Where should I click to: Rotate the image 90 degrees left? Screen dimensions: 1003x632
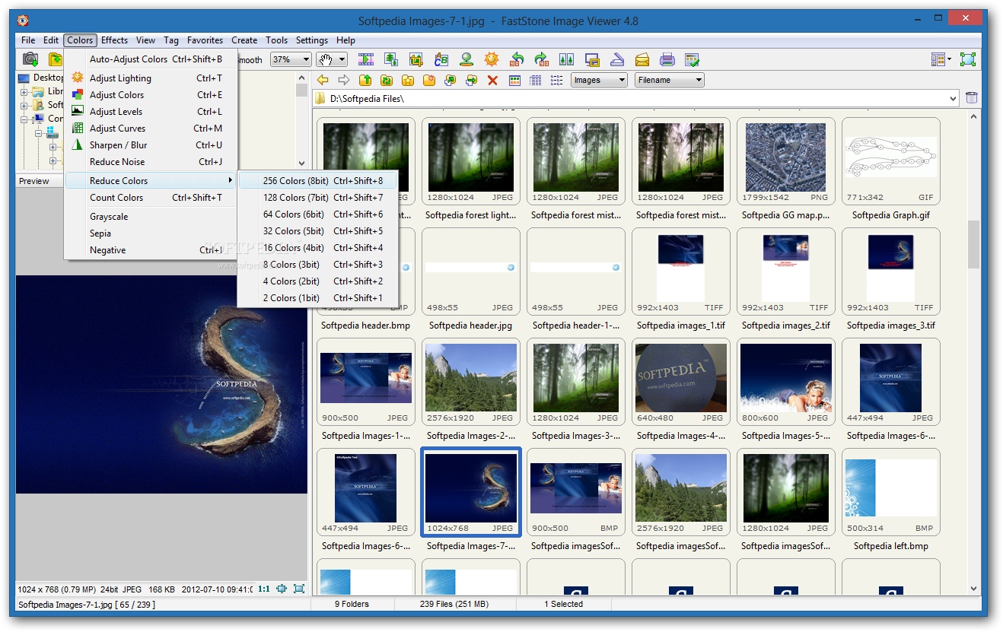[x=517, y=59]
